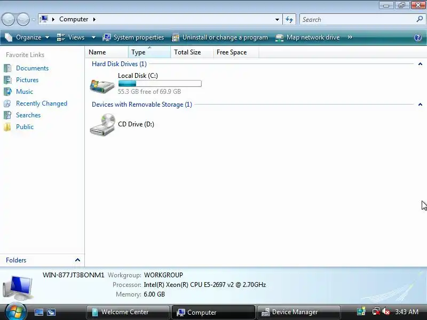Click the Searches folder icon
The image size is (427, 320).
(x=7, y=115)
